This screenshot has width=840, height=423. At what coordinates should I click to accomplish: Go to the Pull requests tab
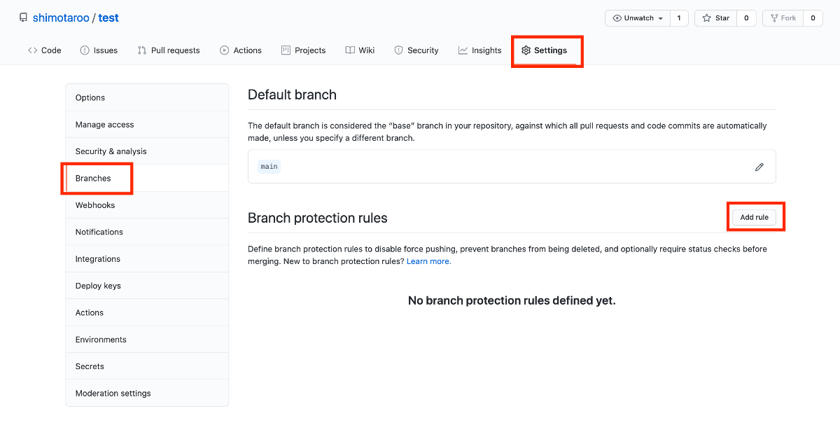tap(169, 50)
